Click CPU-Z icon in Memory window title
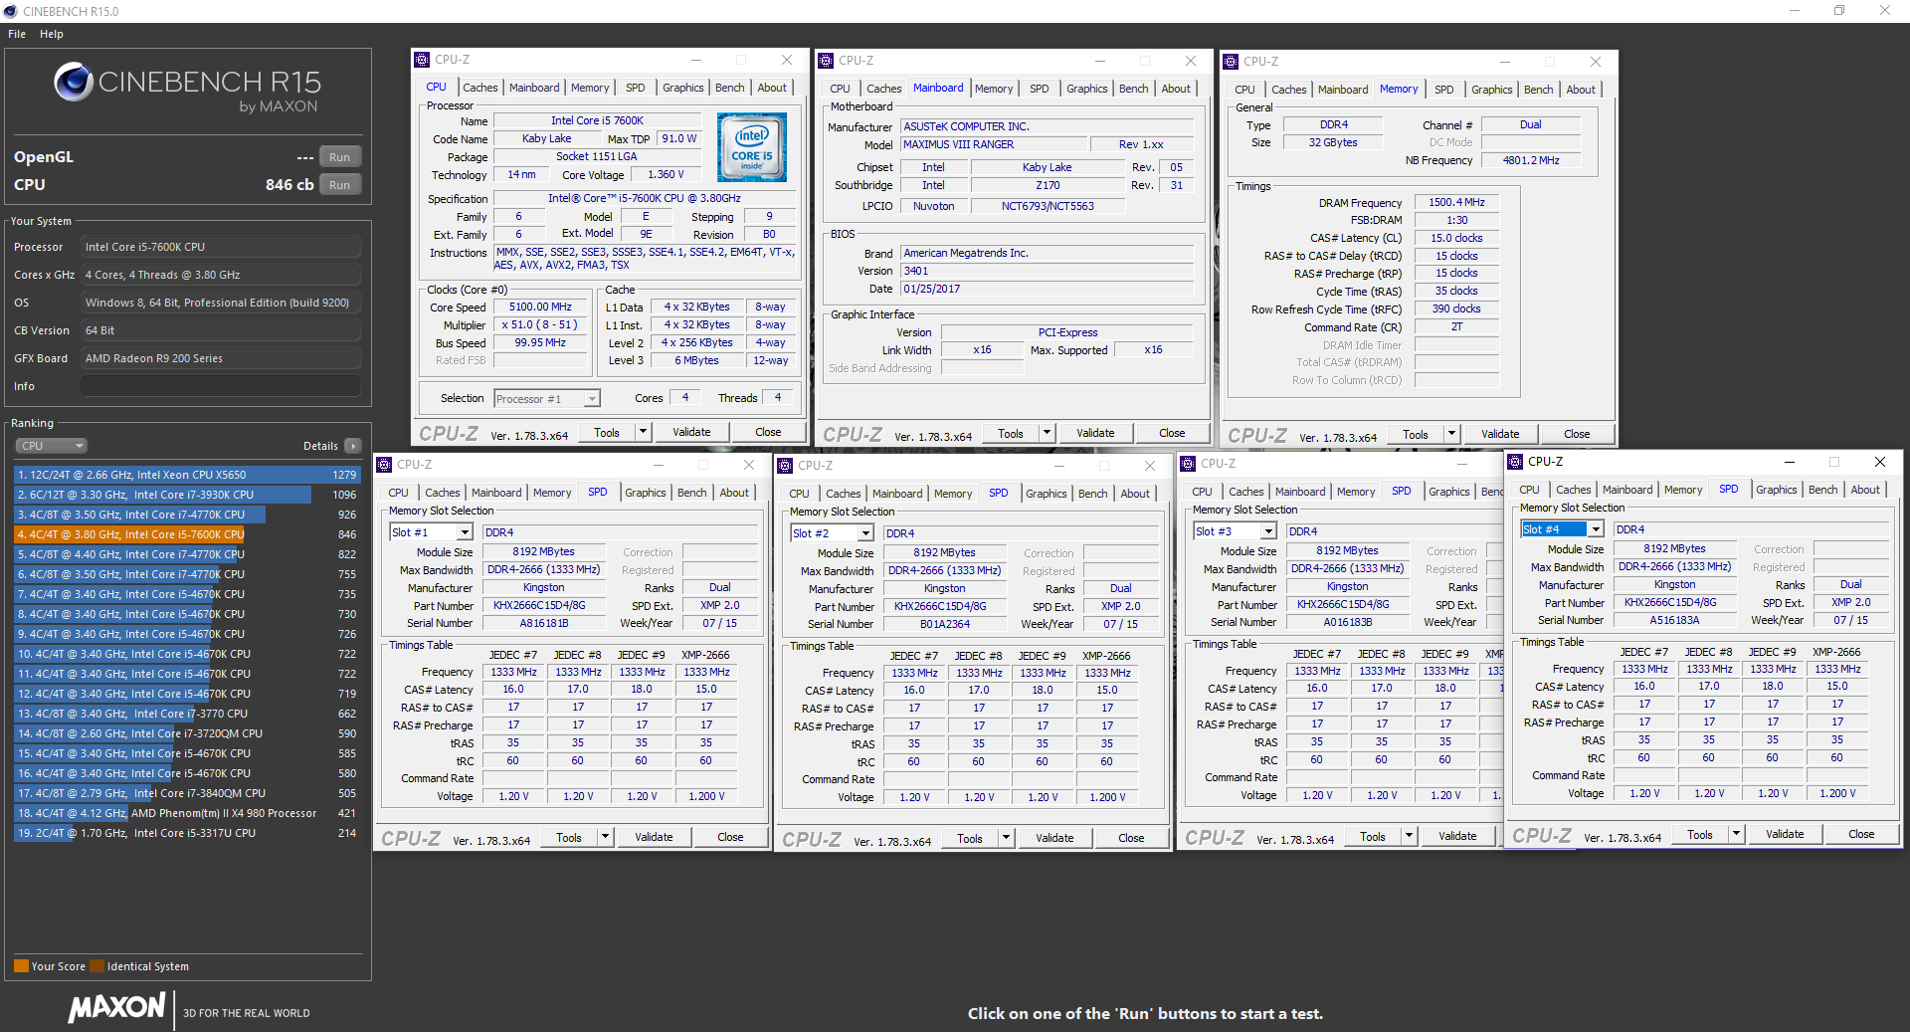Screen dimensions: 1910x1032 (1231, 62)
